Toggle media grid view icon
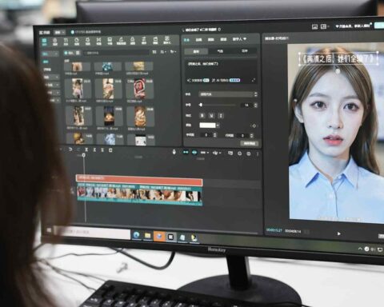384x307 pixels. (154, 52)
